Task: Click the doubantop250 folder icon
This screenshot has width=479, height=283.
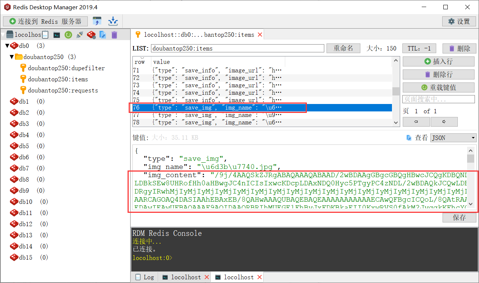Action: pyautogui.click(x=19, y=57)
